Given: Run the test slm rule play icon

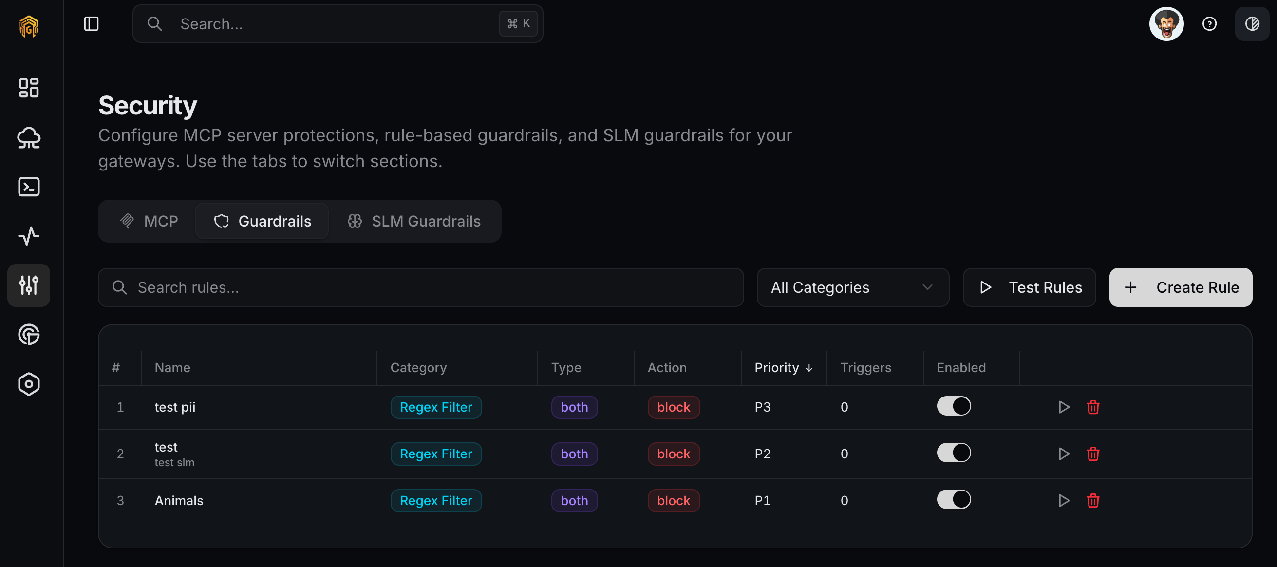Looking at the screenshot, I should [x=1063, y=454].
